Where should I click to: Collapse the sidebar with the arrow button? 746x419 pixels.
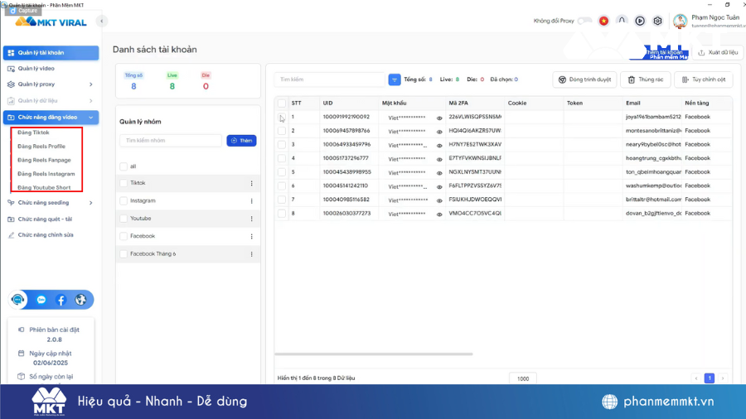click(x=101, y=21)
